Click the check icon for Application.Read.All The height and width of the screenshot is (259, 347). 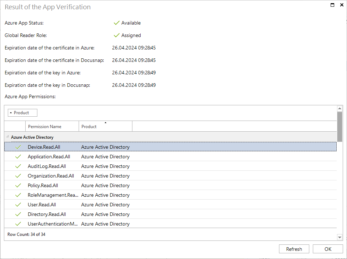pyautogui.click(x=18, y=157)
